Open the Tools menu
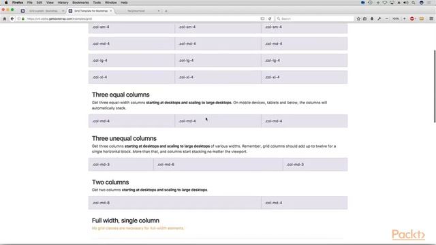Screen dimensions: 436x245 coord(97,3)
